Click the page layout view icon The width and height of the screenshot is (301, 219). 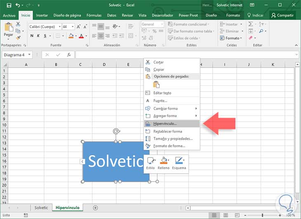226,215
